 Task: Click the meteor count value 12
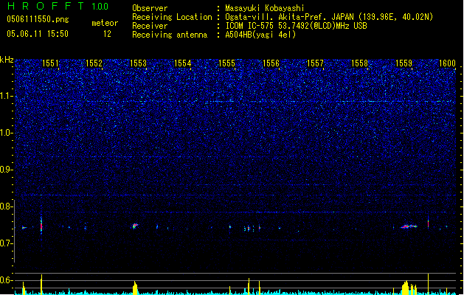pyautogui.click(x=107, y=34)
